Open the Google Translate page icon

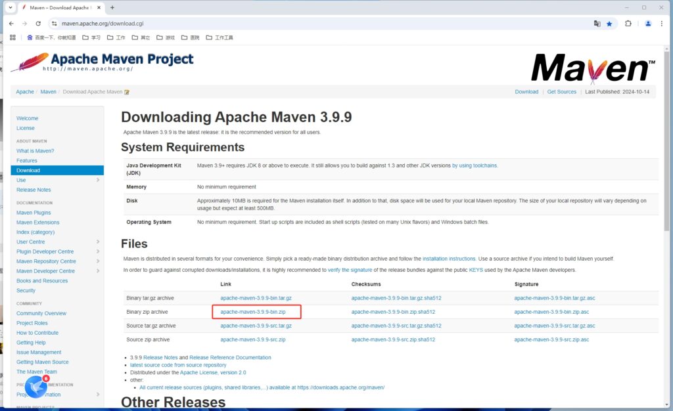point(597,23)
